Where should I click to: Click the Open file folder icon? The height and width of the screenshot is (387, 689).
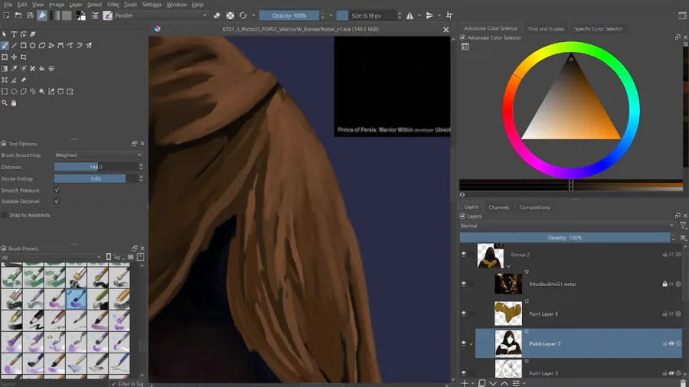pyautogui.click(x=18, y=15)
